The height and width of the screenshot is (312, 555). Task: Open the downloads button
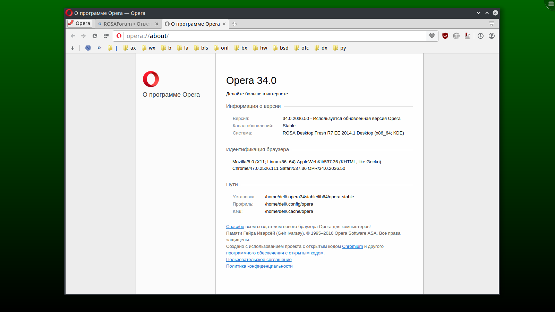(480, 36)
